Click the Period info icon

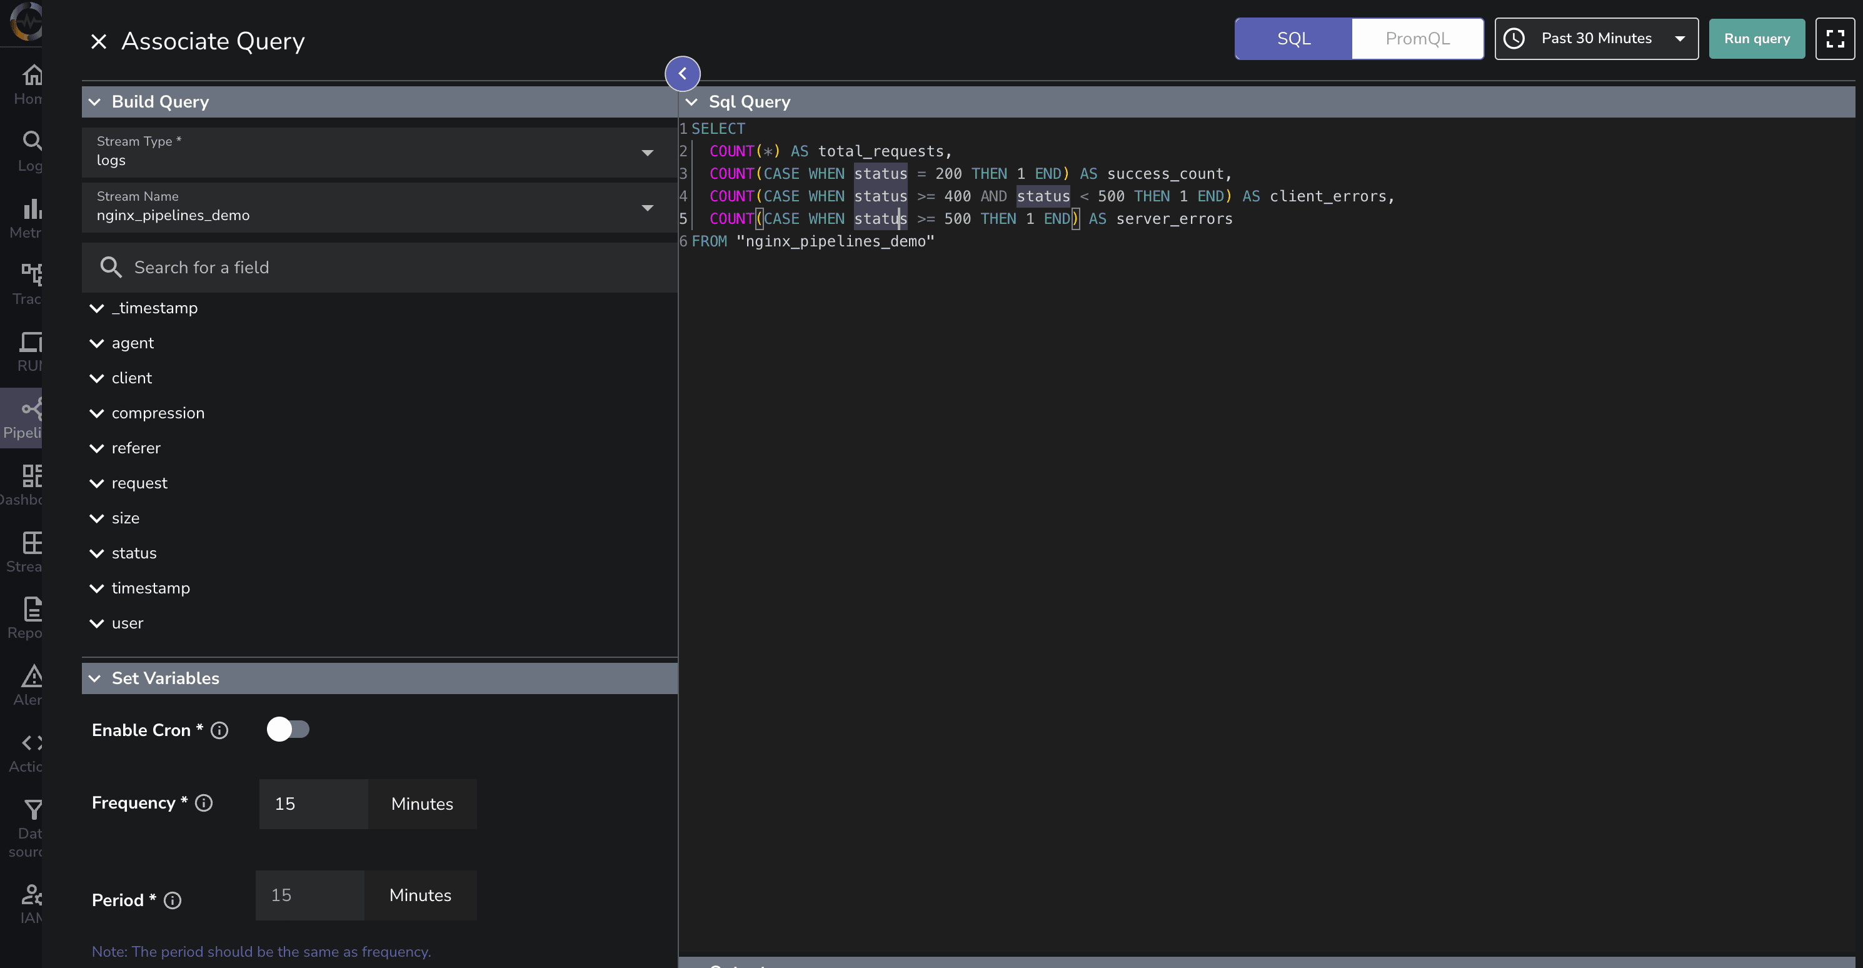[172, 900]
